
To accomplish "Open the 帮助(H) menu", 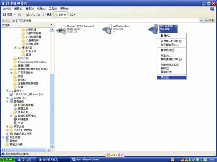I will pyautogui.click(x=64, y=9).
